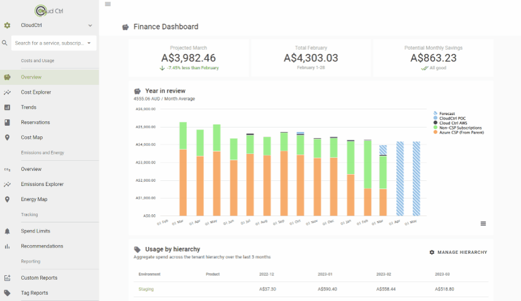Click the hamburger menu icon at top
Viewport: 521px width, 301px height.
[x=108, y=4]
